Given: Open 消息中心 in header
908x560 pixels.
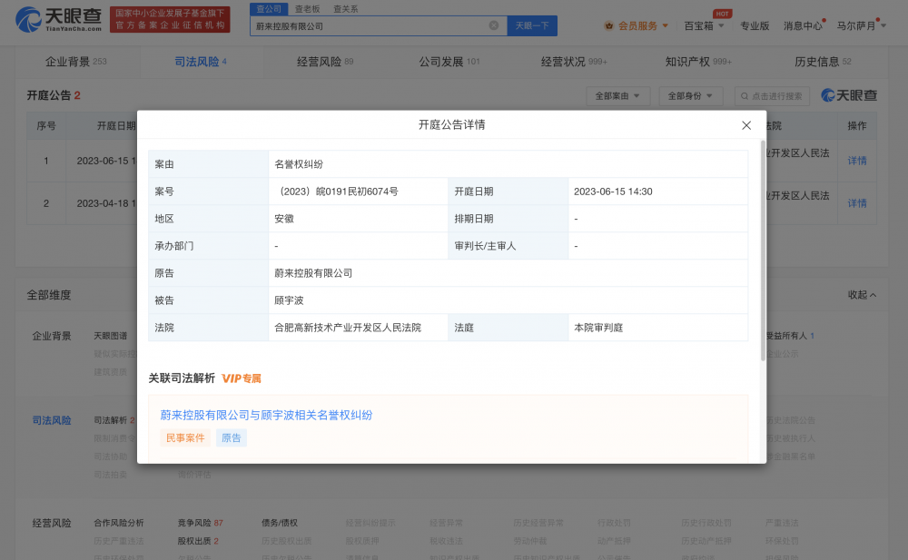Looking at the screenshot, I should [x=803, y=26].
